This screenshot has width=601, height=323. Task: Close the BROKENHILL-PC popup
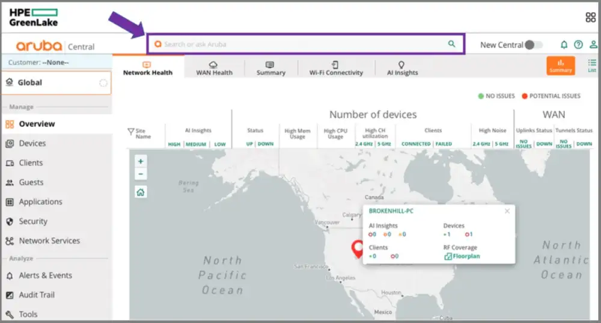[x=507, y=211]
